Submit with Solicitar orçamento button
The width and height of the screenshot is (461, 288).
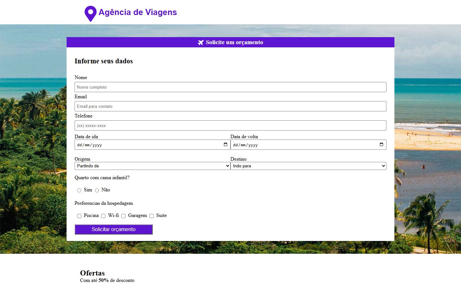[x=114, y=229]
